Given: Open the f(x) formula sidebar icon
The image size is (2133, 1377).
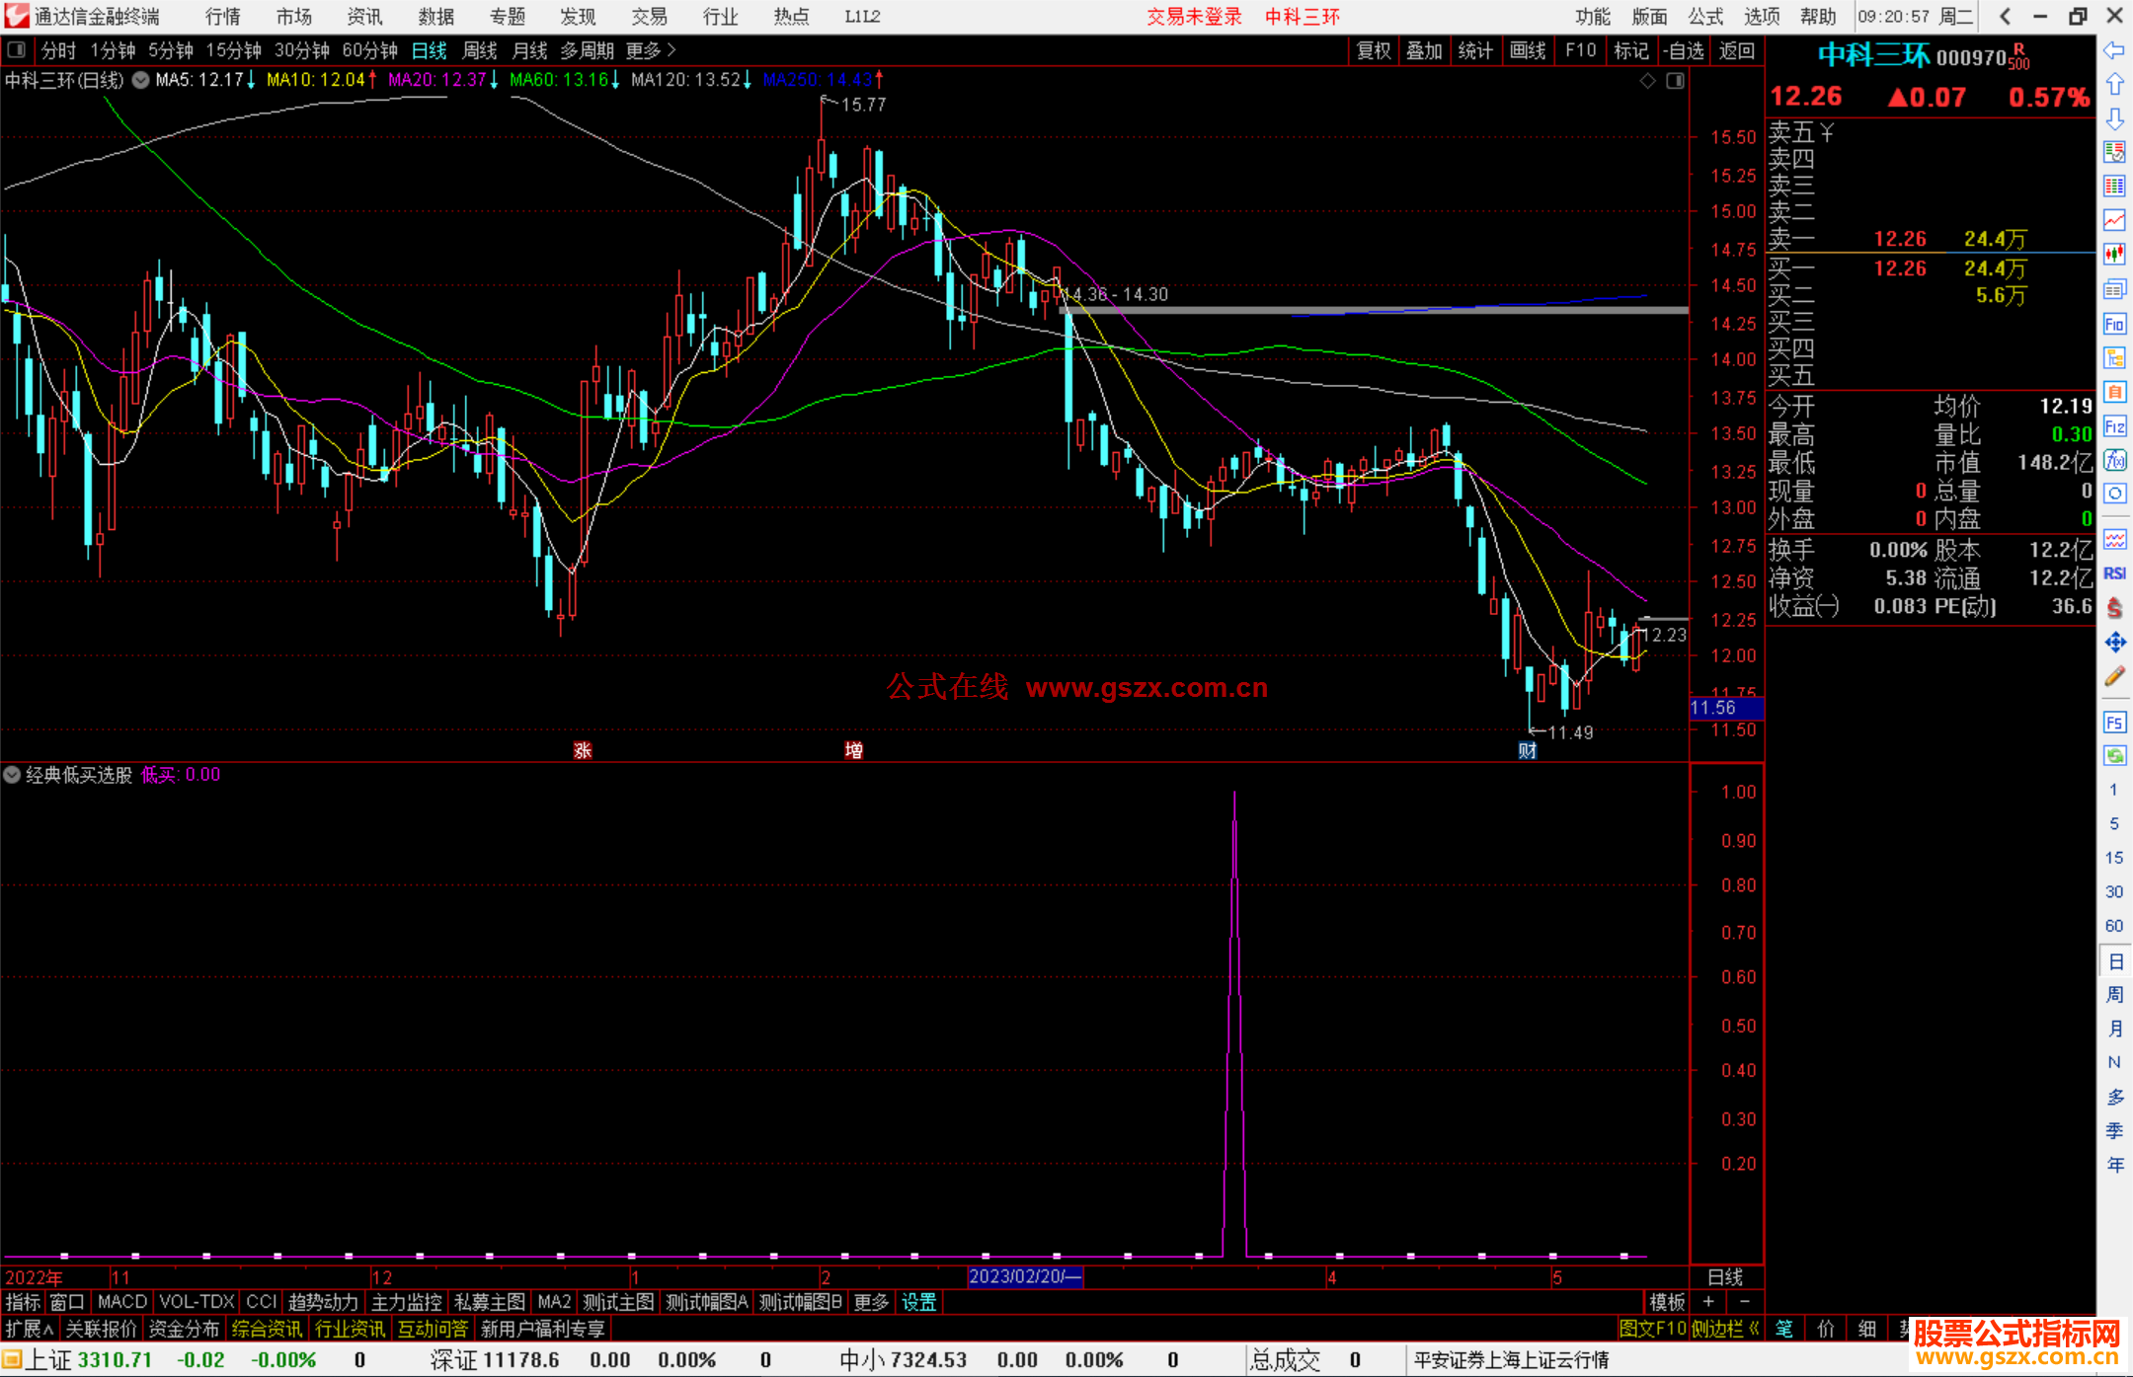Looking at the screenshot, I should tap(2114, 460).
